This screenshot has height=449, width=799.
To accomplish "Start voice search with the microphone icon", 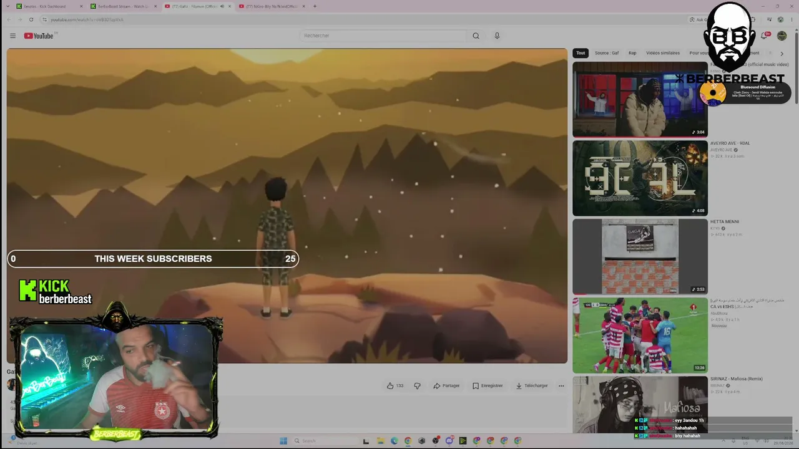I will click(497, 36).
